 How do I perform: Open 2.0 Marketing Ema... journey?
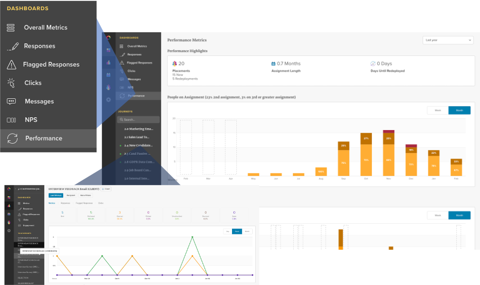click(x=138, y=129)
